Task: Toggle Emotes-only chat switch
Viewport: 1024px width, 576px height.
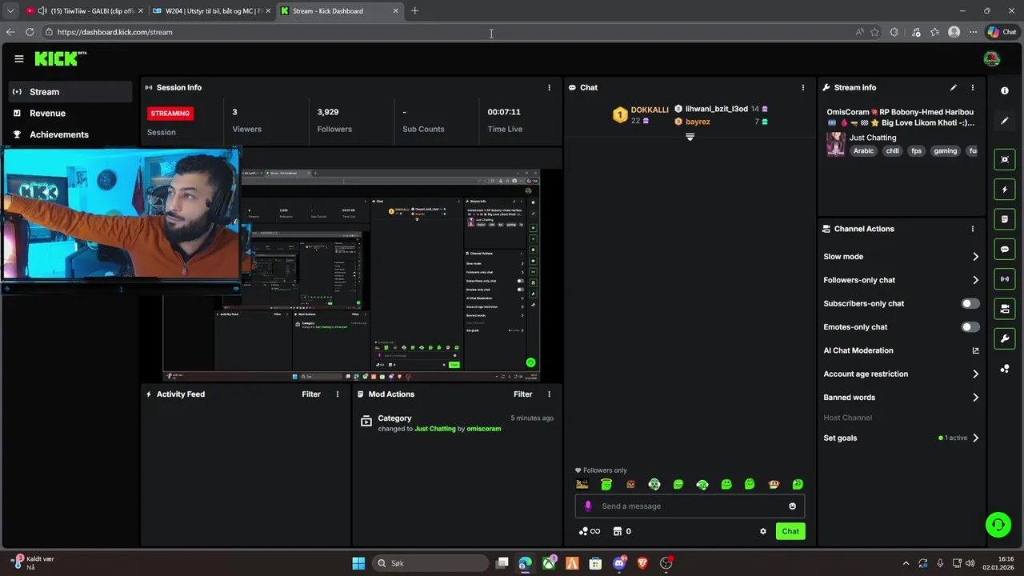Action: click(970, 327)
